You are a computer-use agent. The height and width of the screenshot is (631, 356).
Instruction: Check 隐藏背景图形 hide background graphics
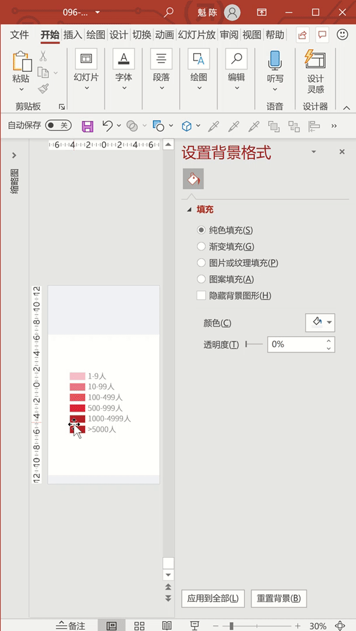pyautogui.click(x=201, y=296)
